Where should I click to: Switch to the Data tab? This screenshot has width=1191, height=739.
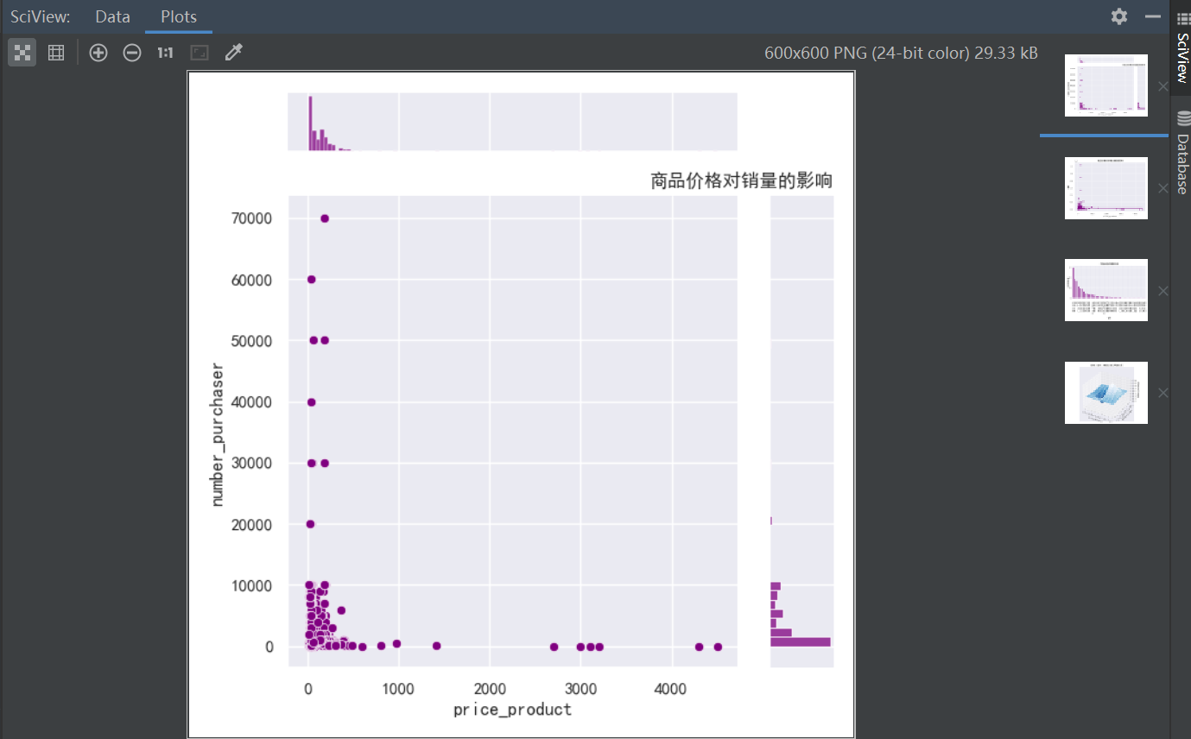coord(112,16)
